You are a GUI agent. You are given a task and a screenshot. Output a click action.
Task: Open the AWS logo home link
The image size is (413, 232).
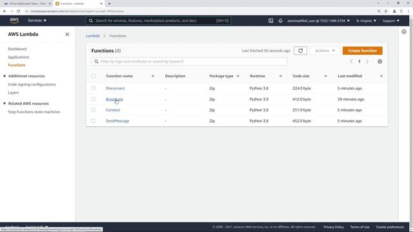[14, 21]
